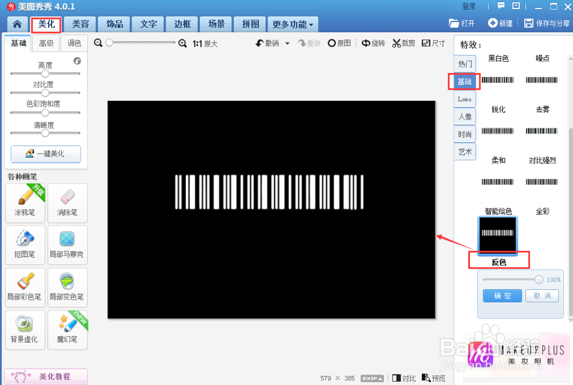Select the 局部马赛克 mosaic tool
Image resolution: width=573 pixels, height=385 pixels.
[x=67, y=245]
